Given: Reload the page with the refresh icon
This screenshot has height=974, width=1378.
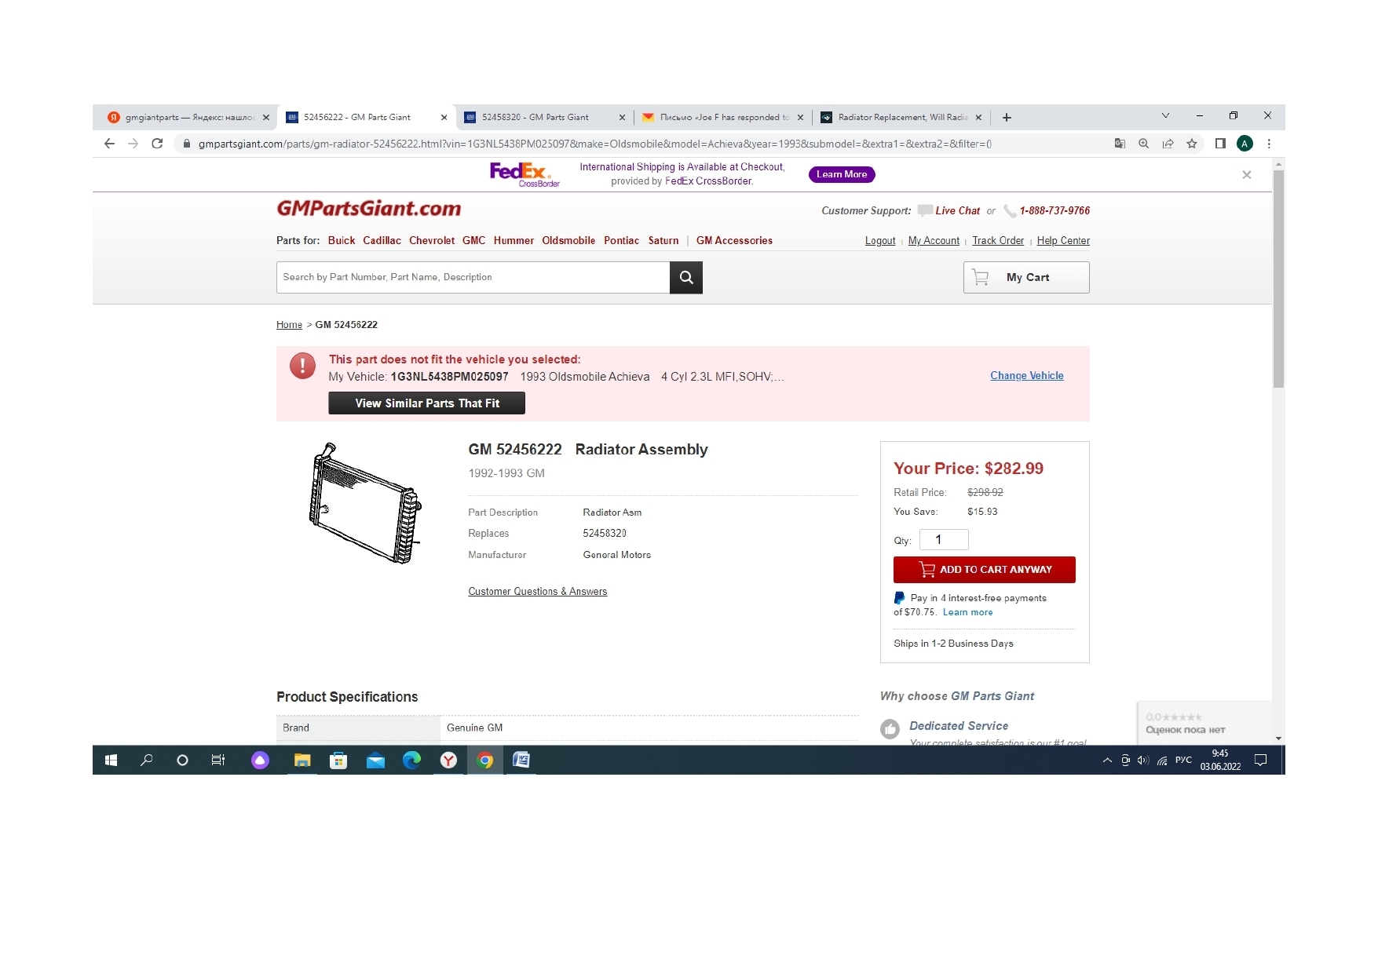Looking at the screenshot, I should [x=157, y=144].
